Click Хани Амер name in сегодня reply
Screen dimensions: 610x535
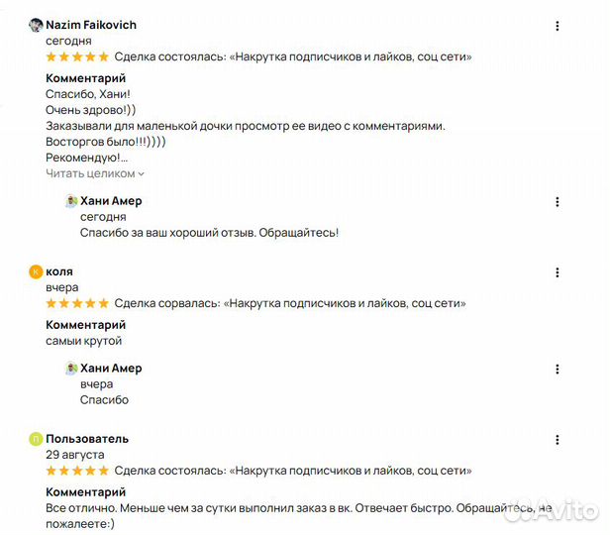point(111,201)
